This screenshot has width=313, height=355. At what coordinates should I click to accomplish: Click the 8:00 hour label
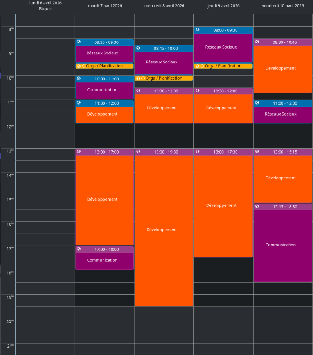[11, 29]
